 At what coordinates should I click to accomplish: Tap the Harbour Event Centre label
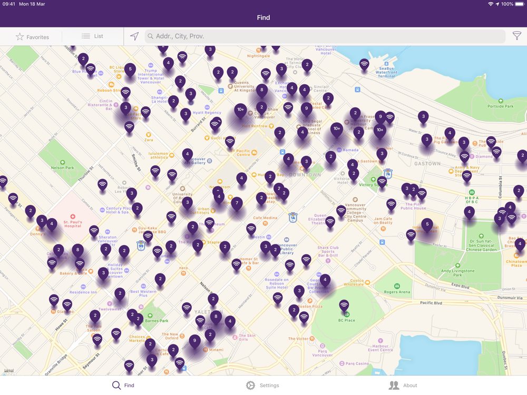[380, 348]
